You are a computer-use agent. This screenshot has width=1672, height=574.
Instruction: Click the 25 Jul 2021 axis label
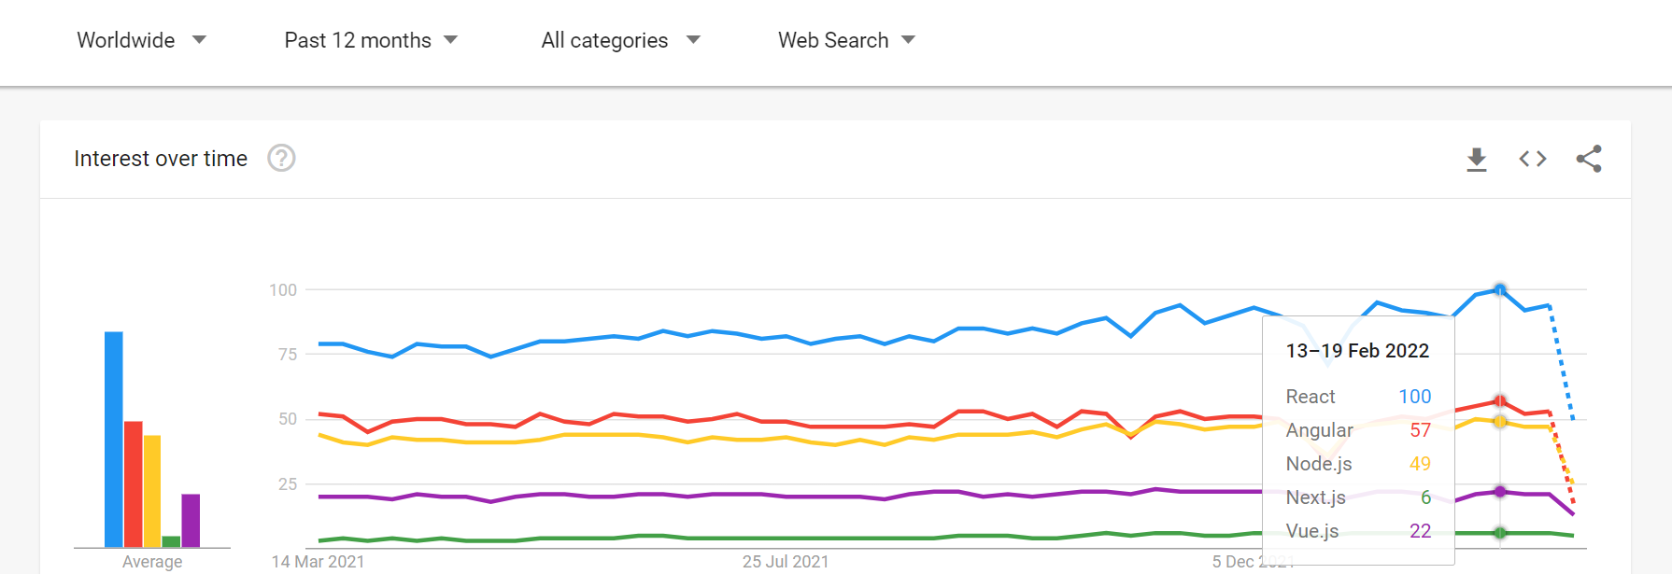tap(786, 561)
